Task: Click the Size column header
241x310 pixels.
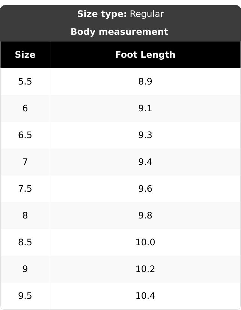Action: tap(25, 55)
